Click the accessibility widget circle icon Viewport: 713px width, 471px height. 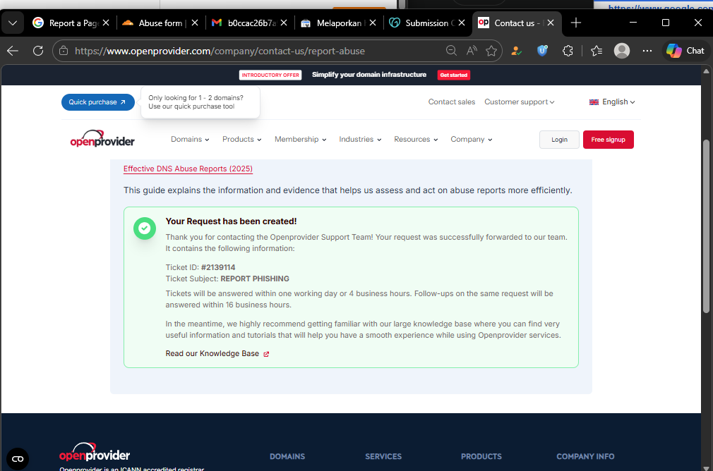click(18, 459)
